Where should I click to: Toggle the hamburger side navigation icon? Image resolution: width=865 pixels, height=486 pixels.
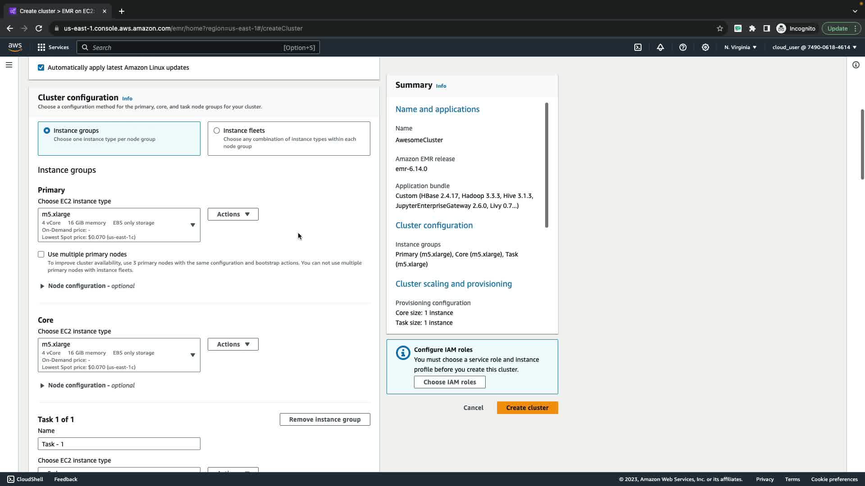tap(9, 65)
